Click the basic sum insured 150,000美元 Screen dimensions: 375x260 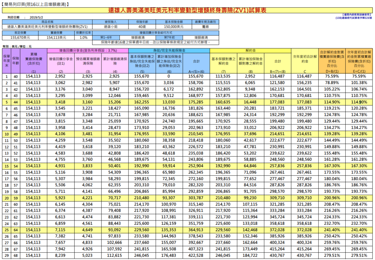click(174, 27)
